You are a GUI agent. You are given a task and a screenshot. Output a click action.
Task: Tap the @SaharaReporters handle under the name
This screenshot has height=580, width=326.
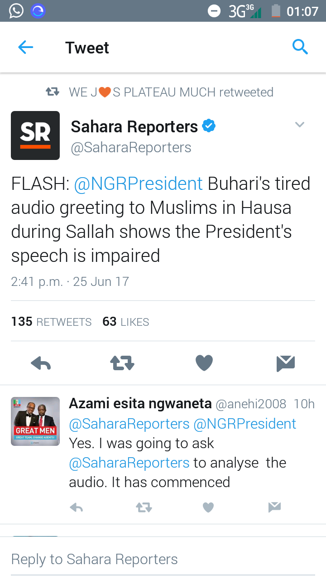[131, 148]
